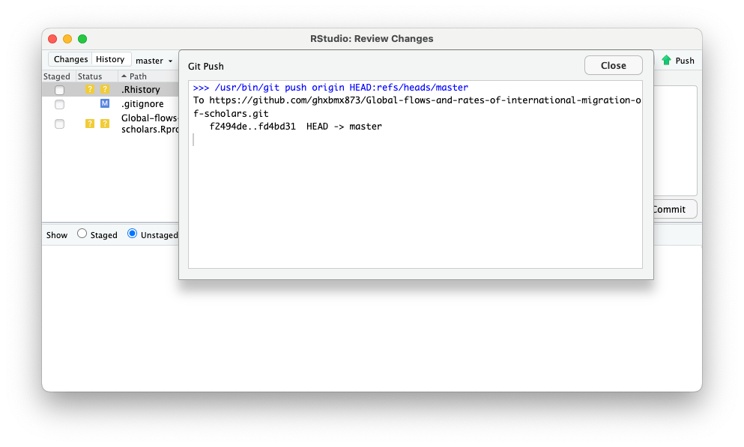The image size is (744, 447).
Task: Click the blue modified icon for .gitignore
Action: coord(105,103)
